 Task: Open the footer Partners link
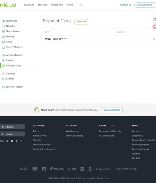(x=136, y=154)
